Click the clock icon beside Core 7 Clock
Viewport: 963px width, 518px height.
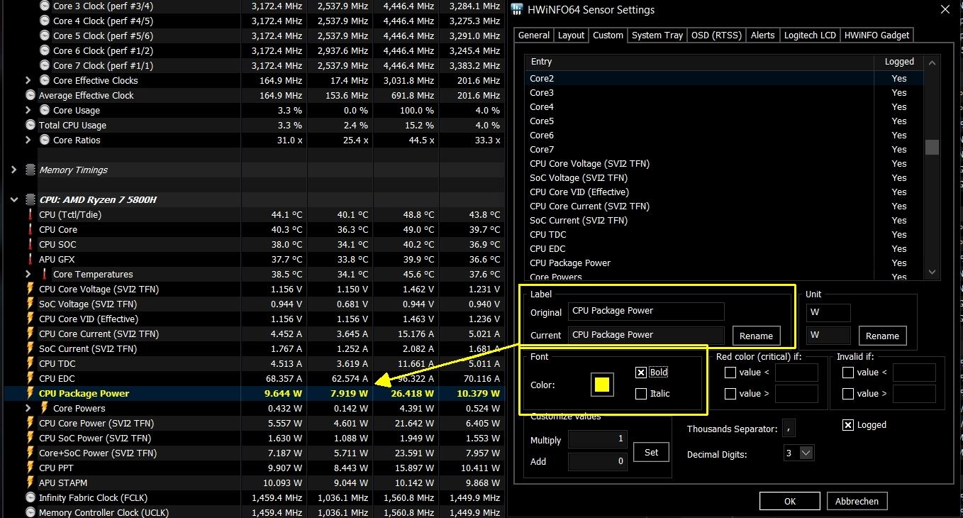[44, 65]
